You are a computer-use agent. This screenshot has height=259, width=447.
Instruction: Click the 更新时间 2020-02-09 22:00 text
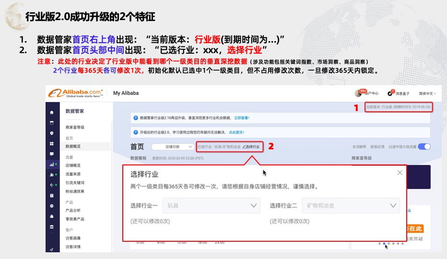coord(178,158)
